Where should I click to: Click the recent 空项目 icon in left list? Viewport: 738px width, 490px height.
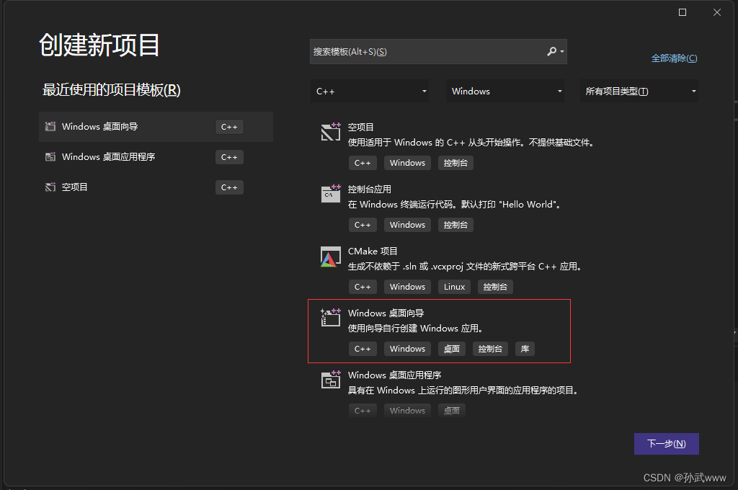(x=50, y=187)
